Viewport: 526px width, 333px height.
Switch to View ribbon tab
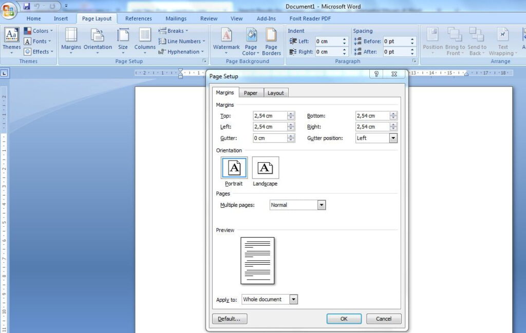click(x=236, y=19)
